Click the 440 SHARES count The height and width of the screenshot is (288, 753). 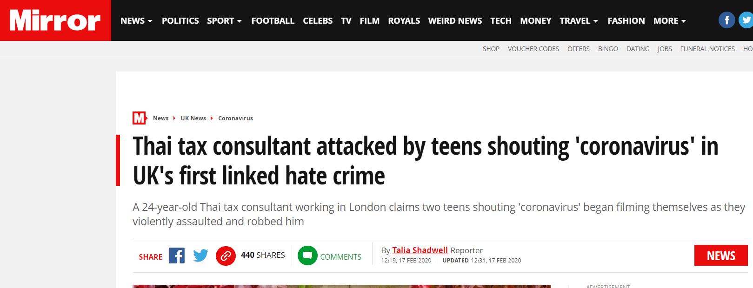coord(263,255)
